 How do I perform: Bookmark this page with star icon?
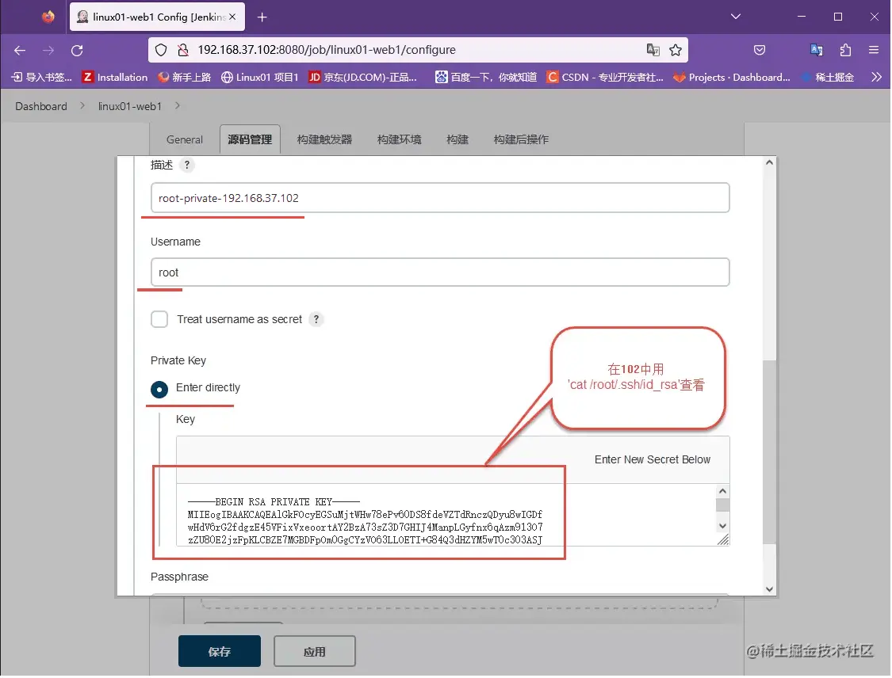(676, 50)
